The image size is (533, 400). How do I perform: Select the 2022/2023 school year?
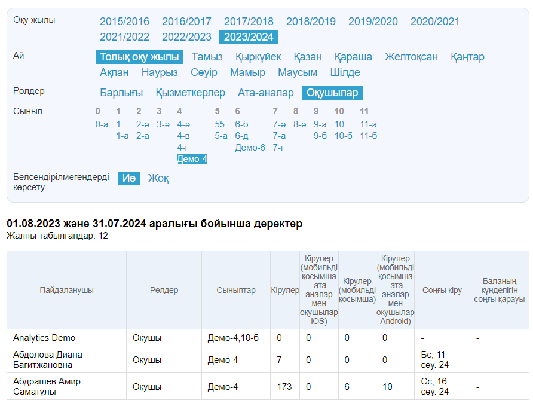point(186,37)
